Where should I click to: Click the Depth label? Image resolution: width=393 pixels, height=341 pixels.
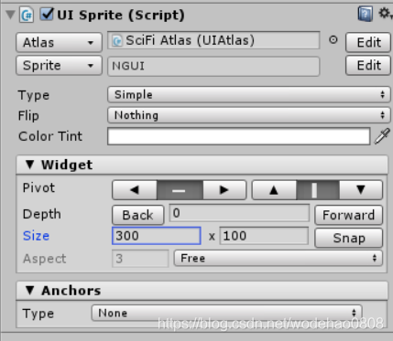pos(42,214)
